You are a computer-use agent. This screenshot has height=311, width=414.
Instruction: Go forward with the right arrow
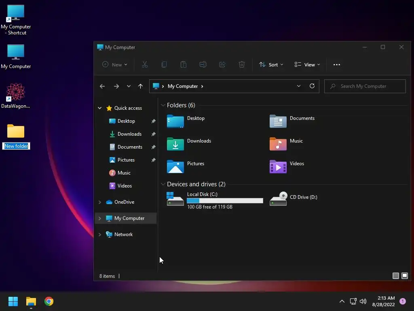(116, 86)
